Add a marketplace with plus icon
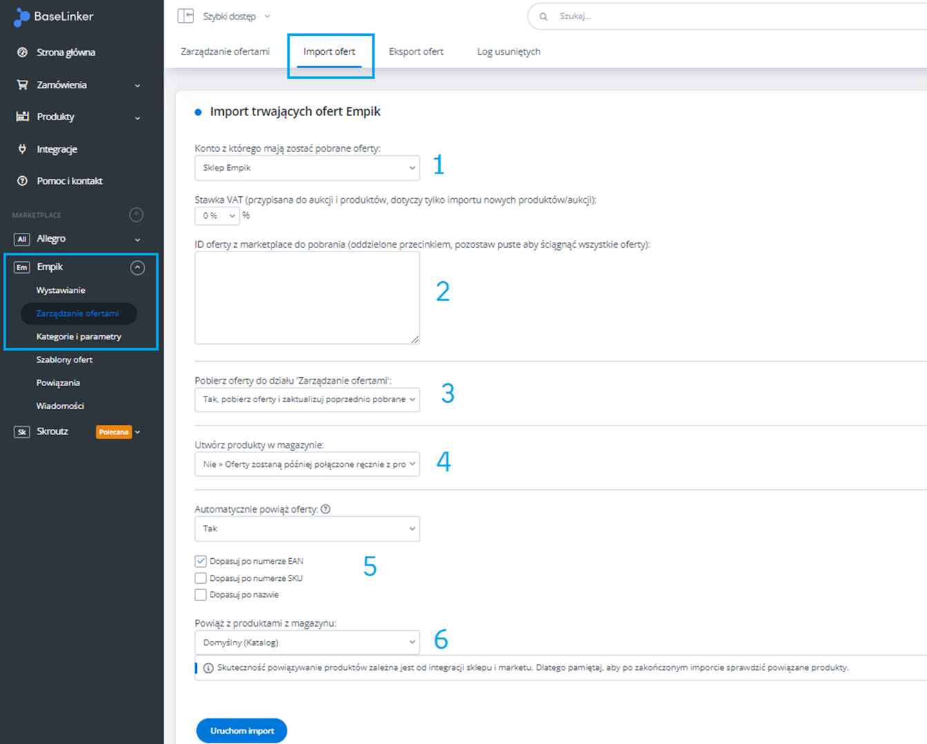This screenshot has height=744, width=927. (x=136, y=215)
